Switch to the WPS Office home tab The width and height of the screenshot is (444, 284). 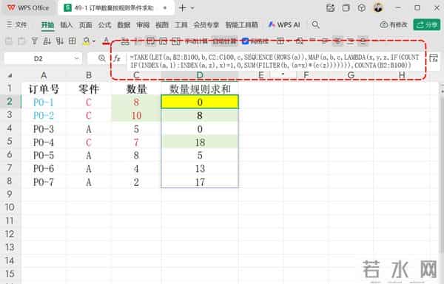[x=28, y=8]
